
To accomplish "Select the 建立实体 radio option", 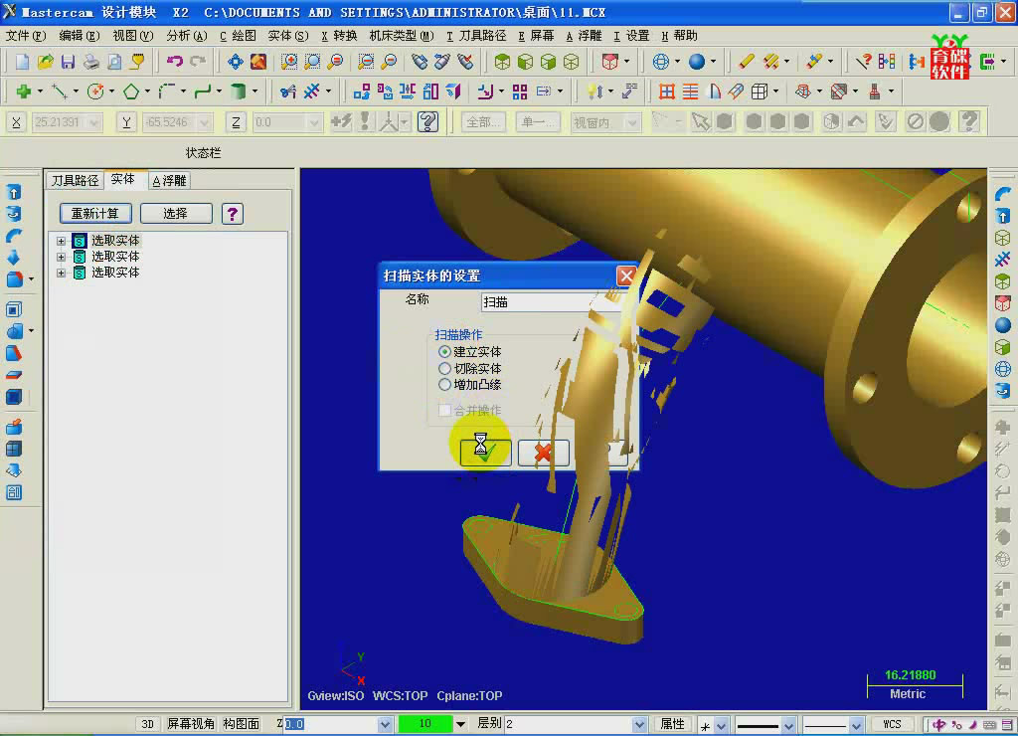I will click(444, 352).
